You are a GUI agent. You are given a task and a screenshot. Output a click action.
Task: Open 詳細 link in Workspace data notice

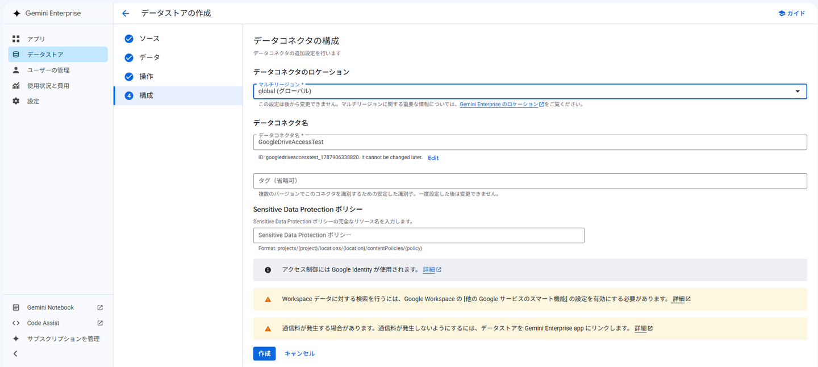(x=681, y=299)
